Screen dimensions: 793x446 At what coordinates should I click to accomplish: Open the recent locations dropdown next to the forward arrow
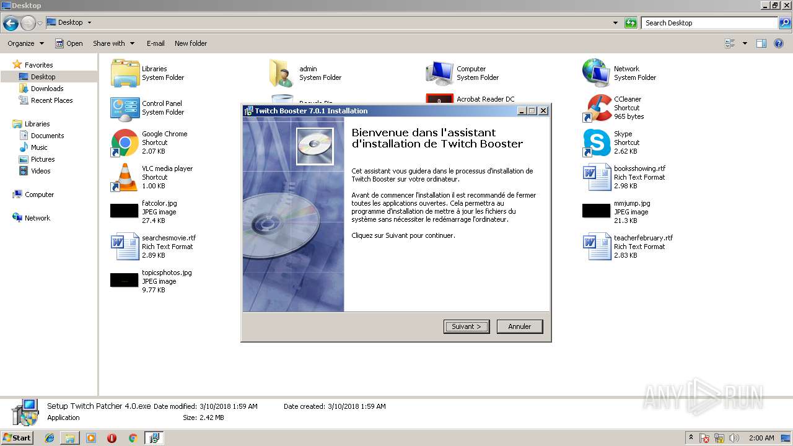[x=40, y=24]
